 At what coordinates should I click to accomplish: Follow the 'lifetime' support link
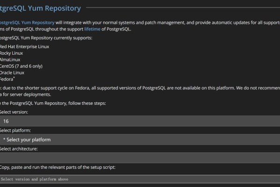coord(93,29)
